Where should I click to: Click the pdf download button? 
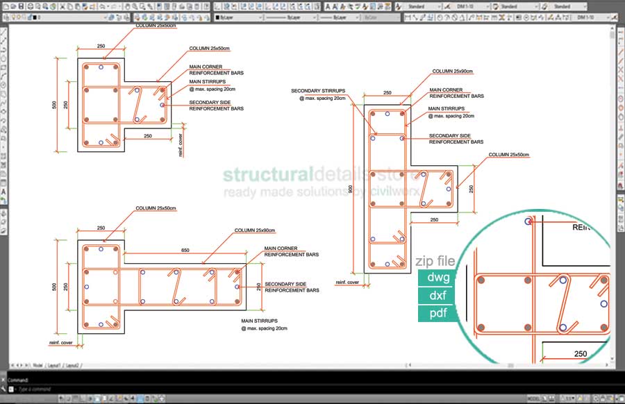tap(436, 314)
